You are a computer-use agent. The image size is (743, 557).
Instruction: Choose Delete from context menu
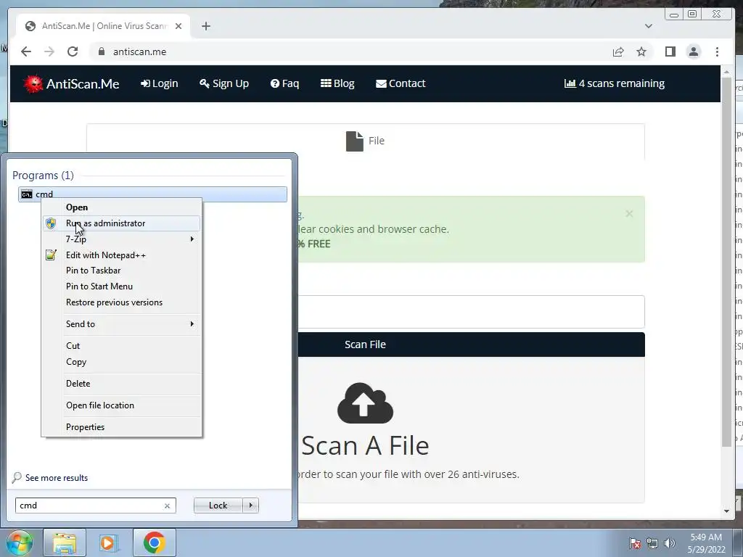click(121, 384)
